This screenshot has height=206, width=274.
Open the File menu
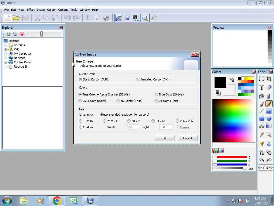pos(6,10)
